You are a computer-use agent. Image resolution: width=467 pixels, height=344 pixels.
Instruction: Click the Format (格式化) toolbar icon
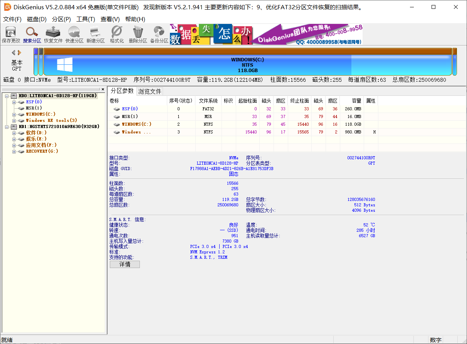[x=117, y=32]
